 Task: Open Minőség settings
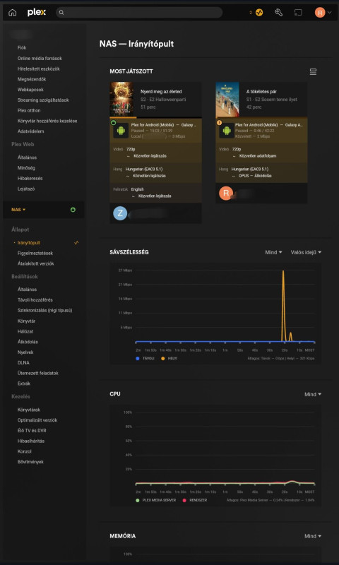coord(26,168)
